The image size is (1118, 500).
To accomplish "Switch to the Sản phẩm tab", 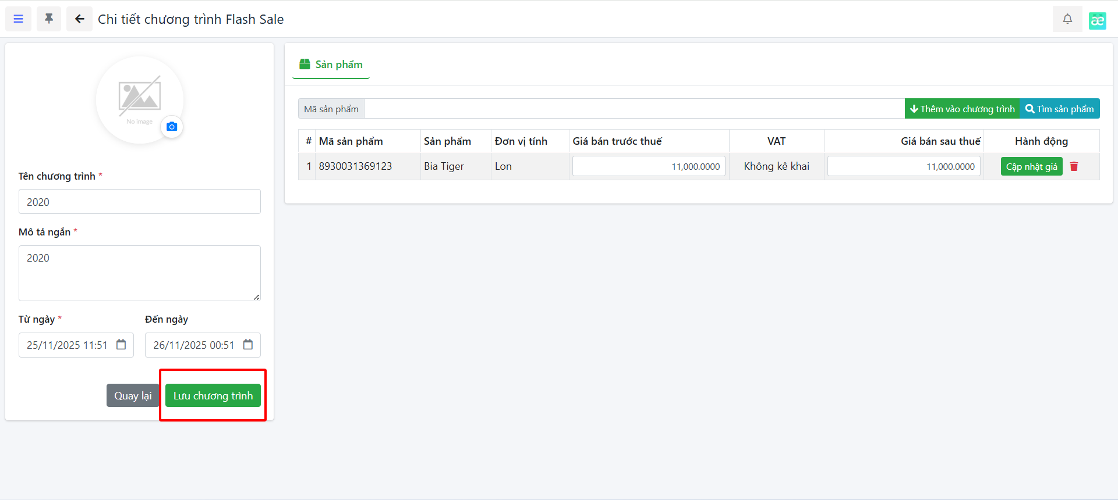I will [331, 65].
